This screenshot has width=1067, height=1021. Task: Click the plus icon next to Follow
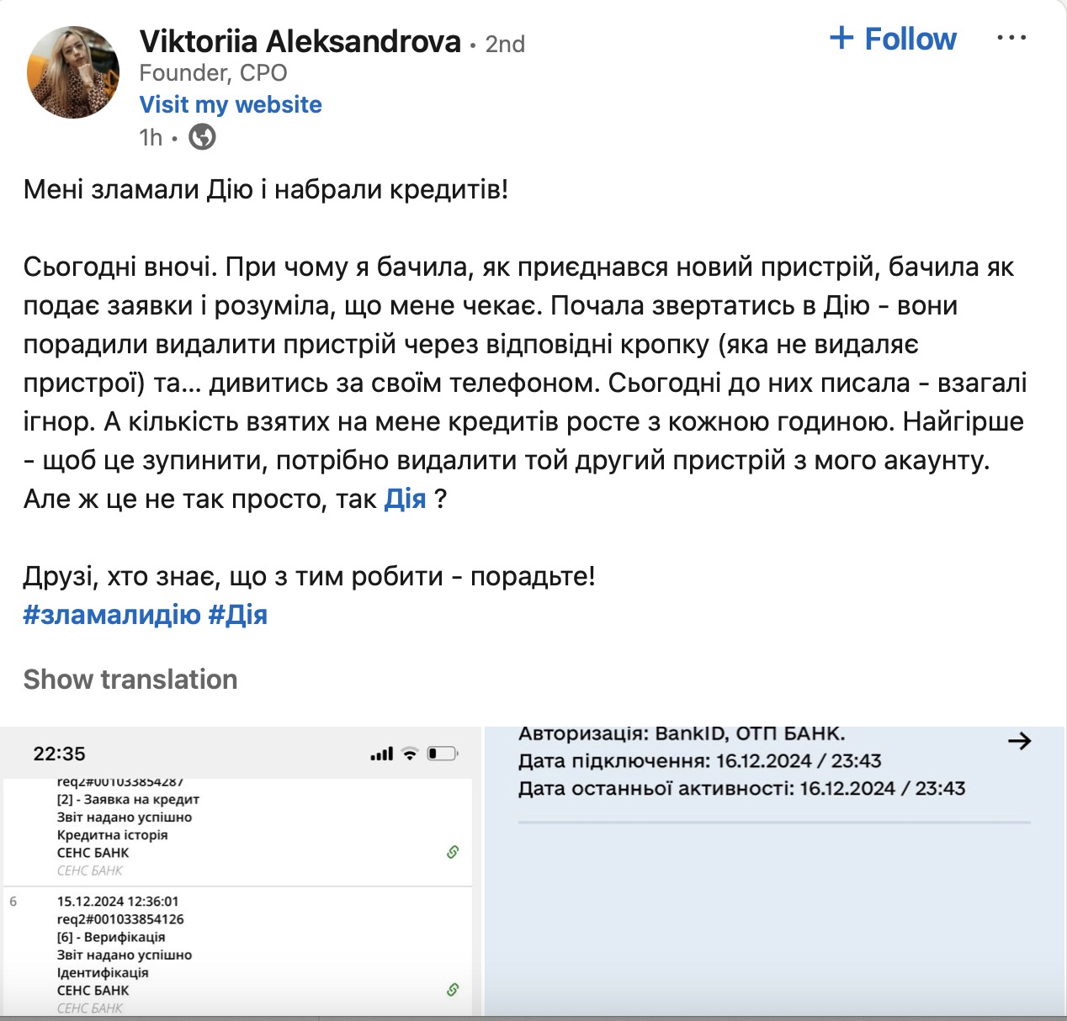841,38
